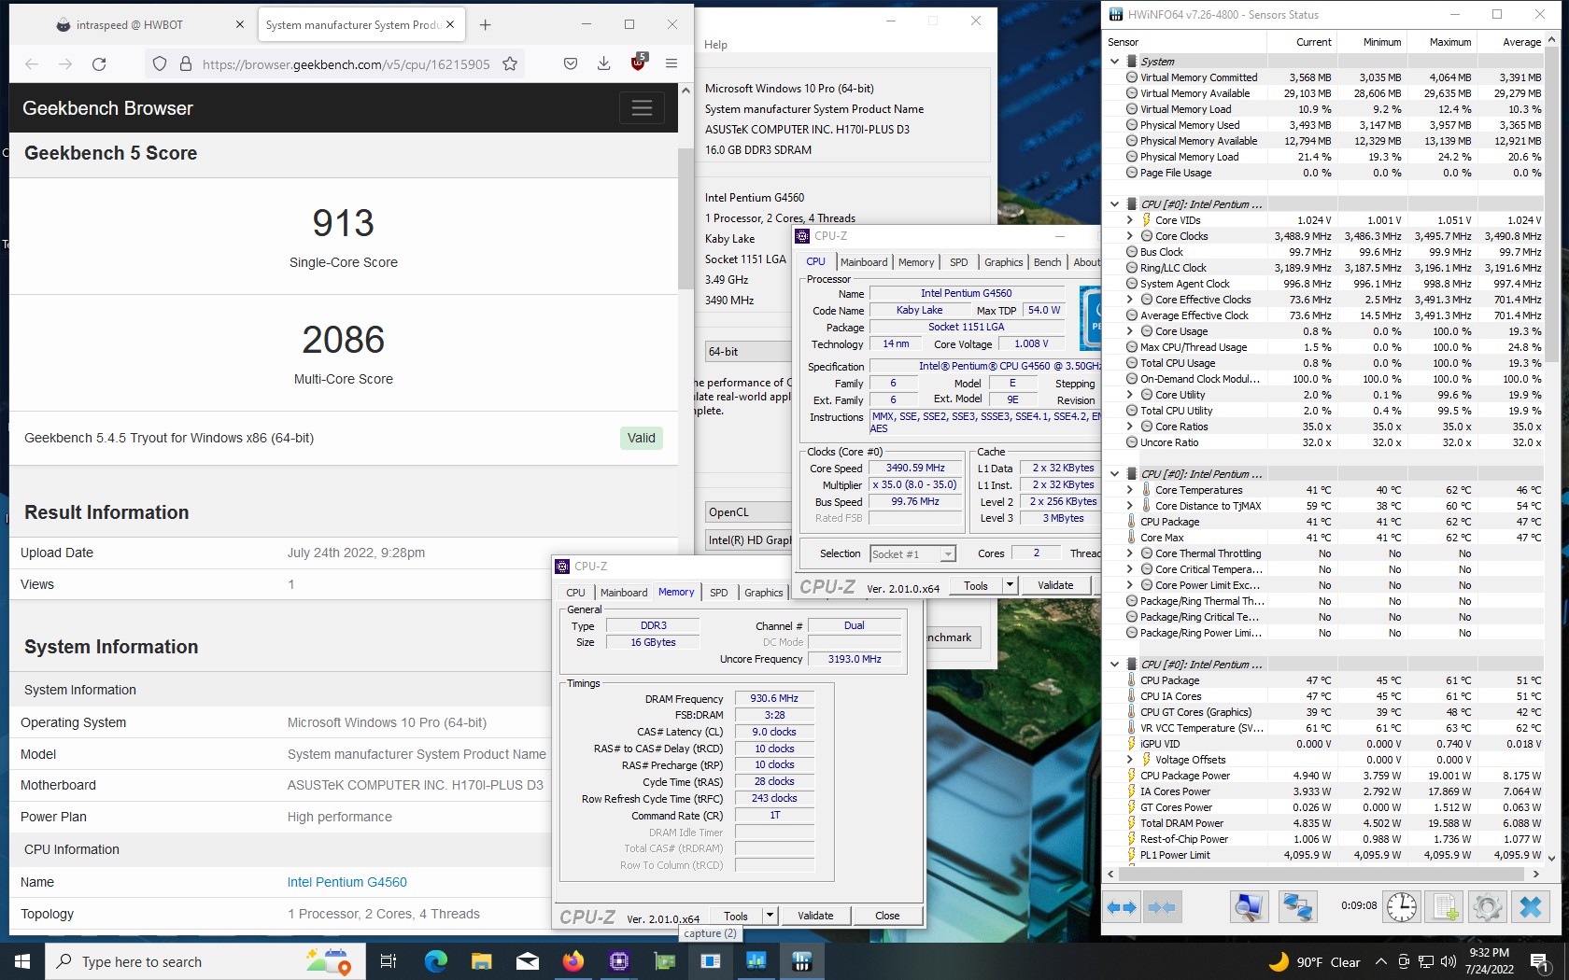1569x980 pixels.
Task: Click CPU-Z purple chip taskbar icon
Action: [x=618, y=961]
